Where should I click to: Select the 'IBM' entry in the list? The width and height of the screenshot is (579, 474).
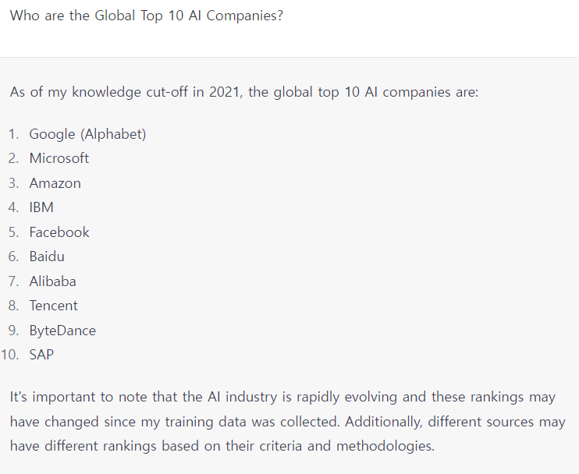[x=41, y=207]
